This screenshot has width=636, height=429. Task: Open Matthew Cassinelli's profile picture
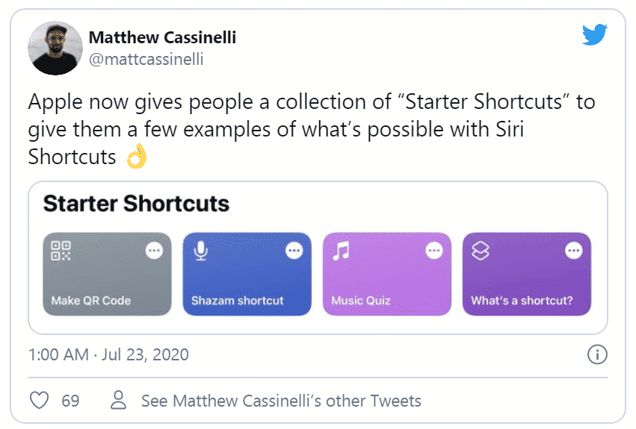[x=55, y=48]
